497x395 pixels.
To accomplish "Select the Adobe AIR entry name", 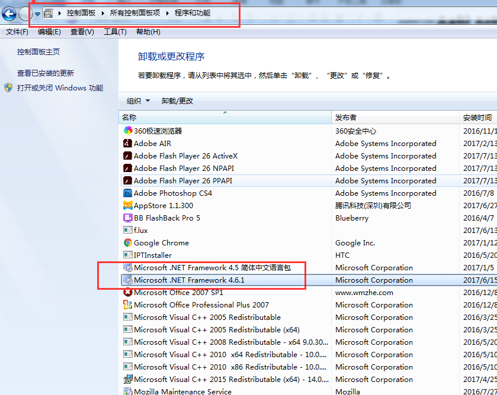I will [152, 143].
